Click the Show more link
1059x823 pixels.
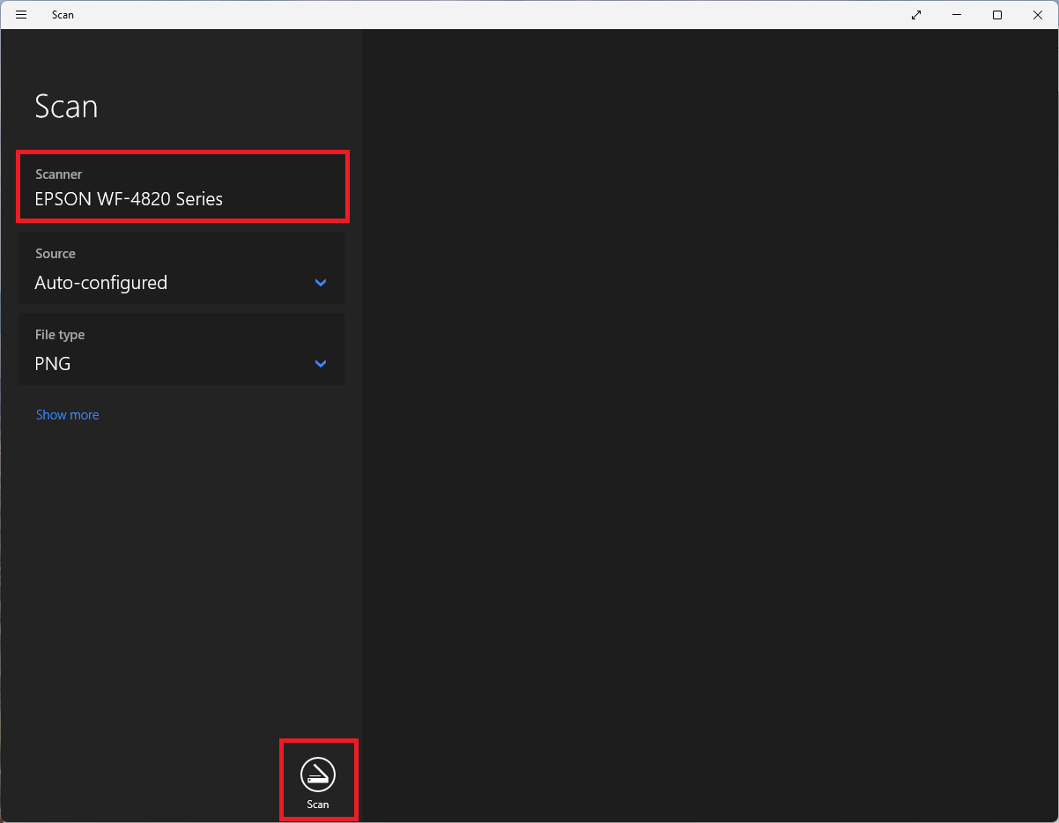click(67, 415)
